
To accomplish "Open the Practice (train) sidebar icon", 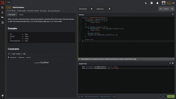I will [x=2, y=7].
